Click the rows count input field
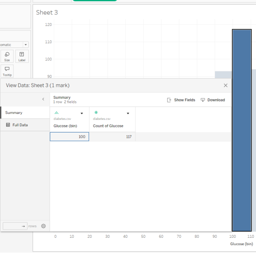Screen dimensions: 256x253 click(15, 226)
